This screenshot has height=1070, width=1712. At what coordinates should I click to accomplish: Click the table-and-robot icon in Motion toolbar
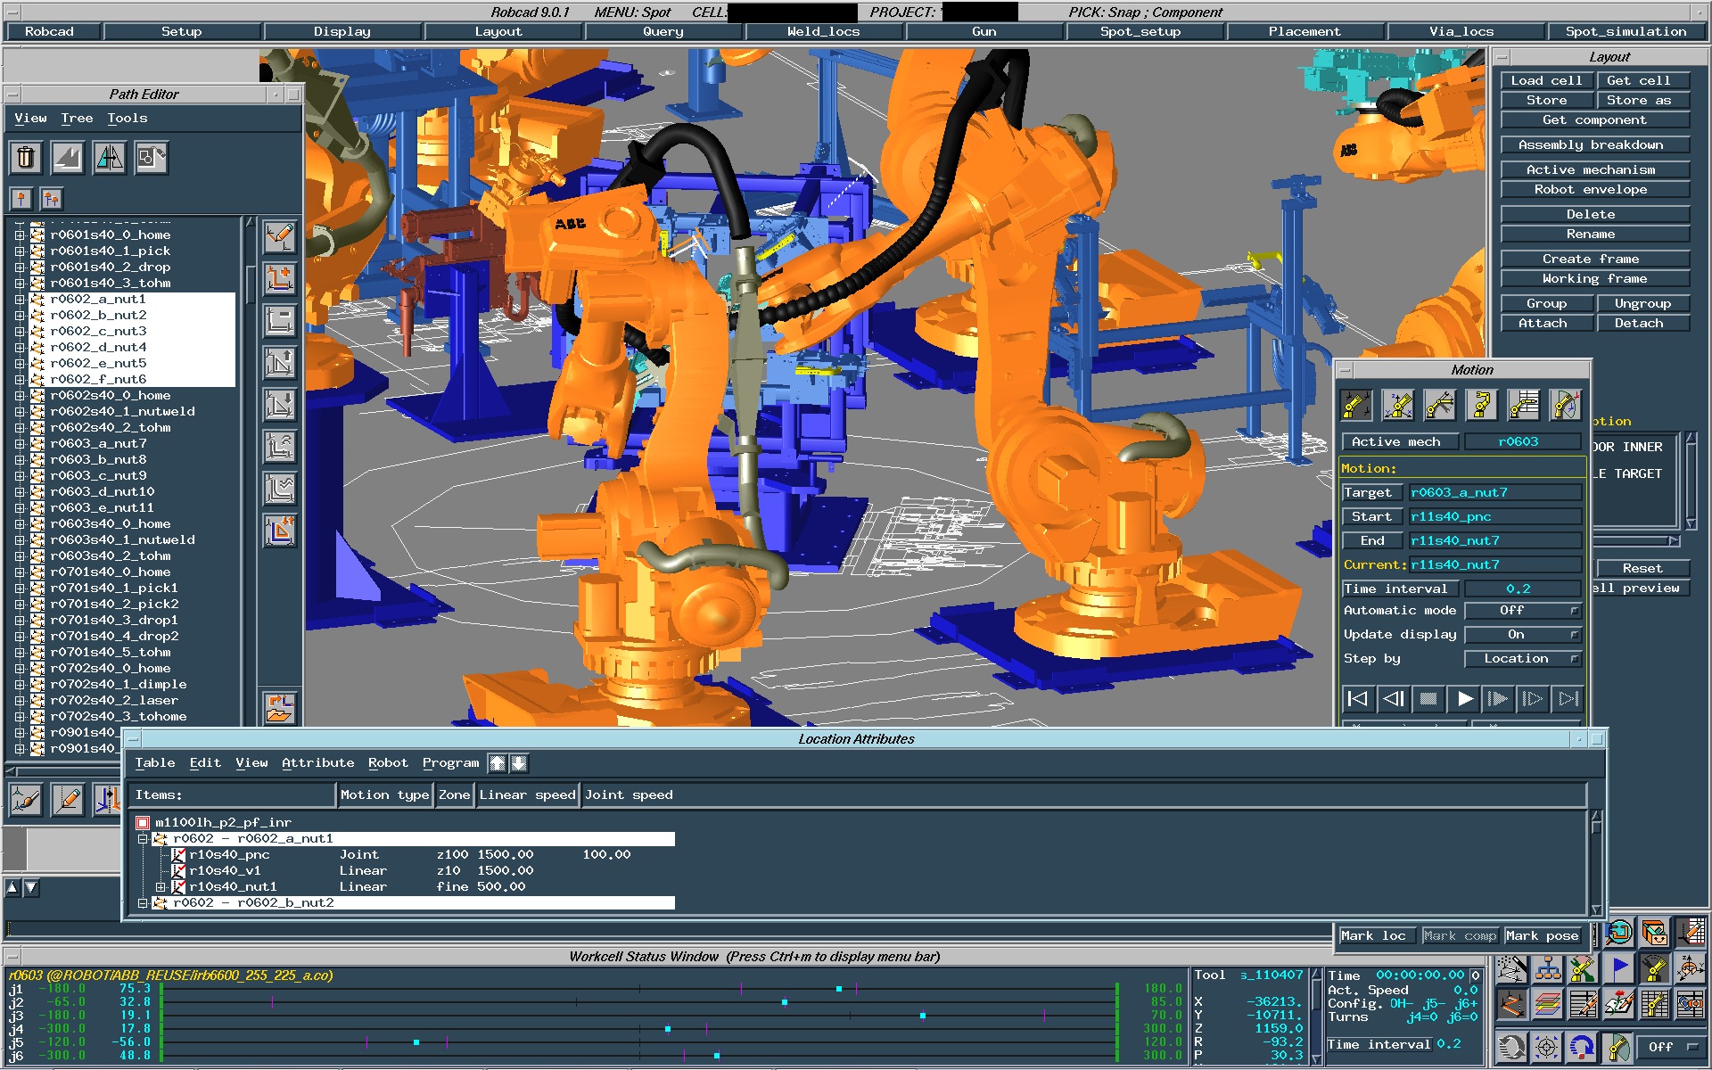[x=1524, y=405]
